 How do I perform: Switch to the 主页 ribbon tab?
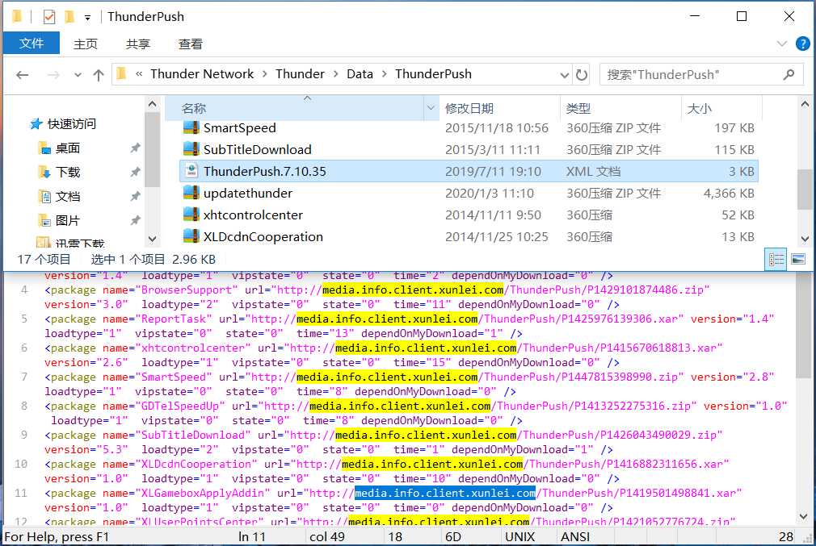click(x=86, y=44)
